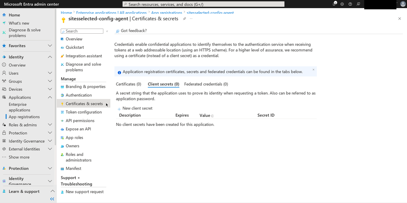This screenshot has height=203, width=407.
Task: Click the sidebar vertical scrollbar
Action: click(x=55, y=78)
